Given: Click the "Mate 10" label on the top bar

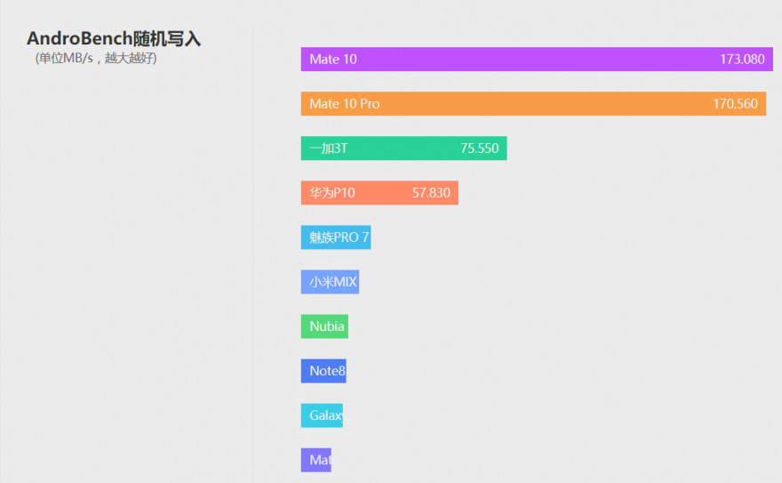Looking at the screenshot, I should pyautogui.click(x=333, y=60).
